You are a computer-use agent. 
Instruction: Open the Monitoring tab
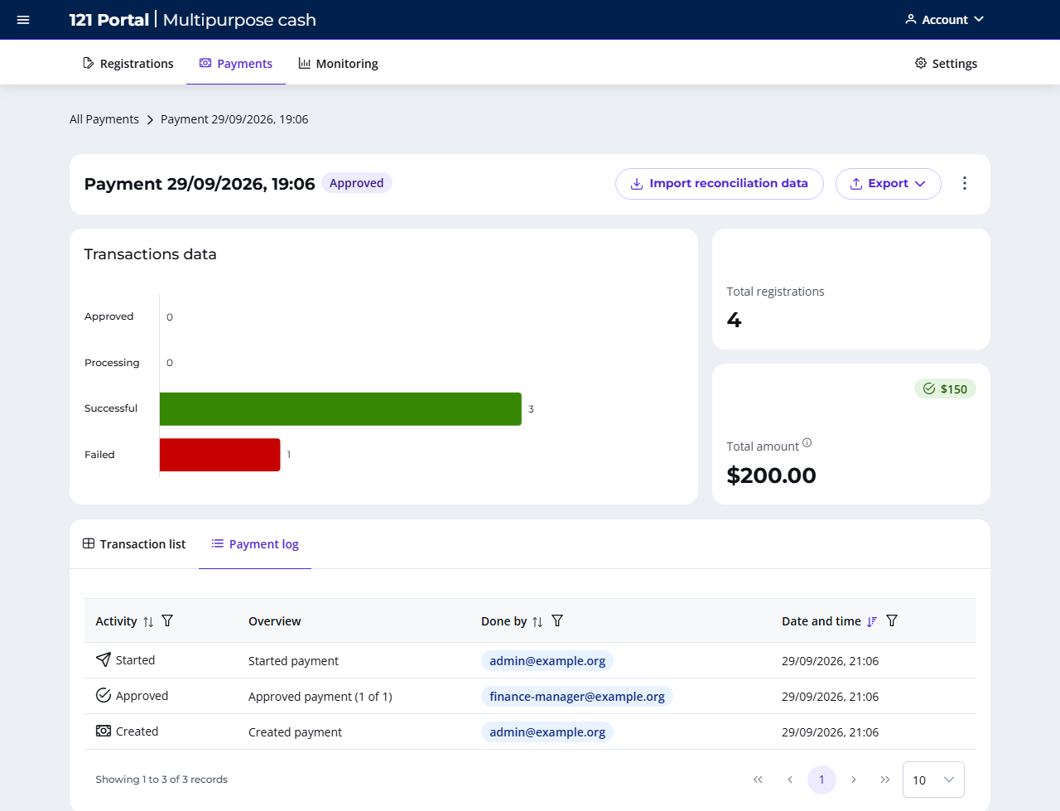[338, 64]
